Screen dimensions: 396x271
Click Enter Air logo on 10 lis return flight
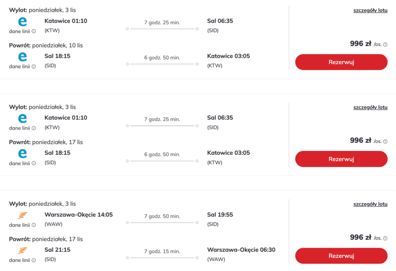22,57
